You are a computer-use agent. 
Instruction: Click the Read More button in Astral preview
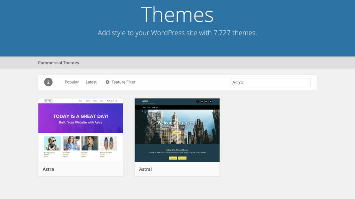pyautogui.click(x=173, y=158)
